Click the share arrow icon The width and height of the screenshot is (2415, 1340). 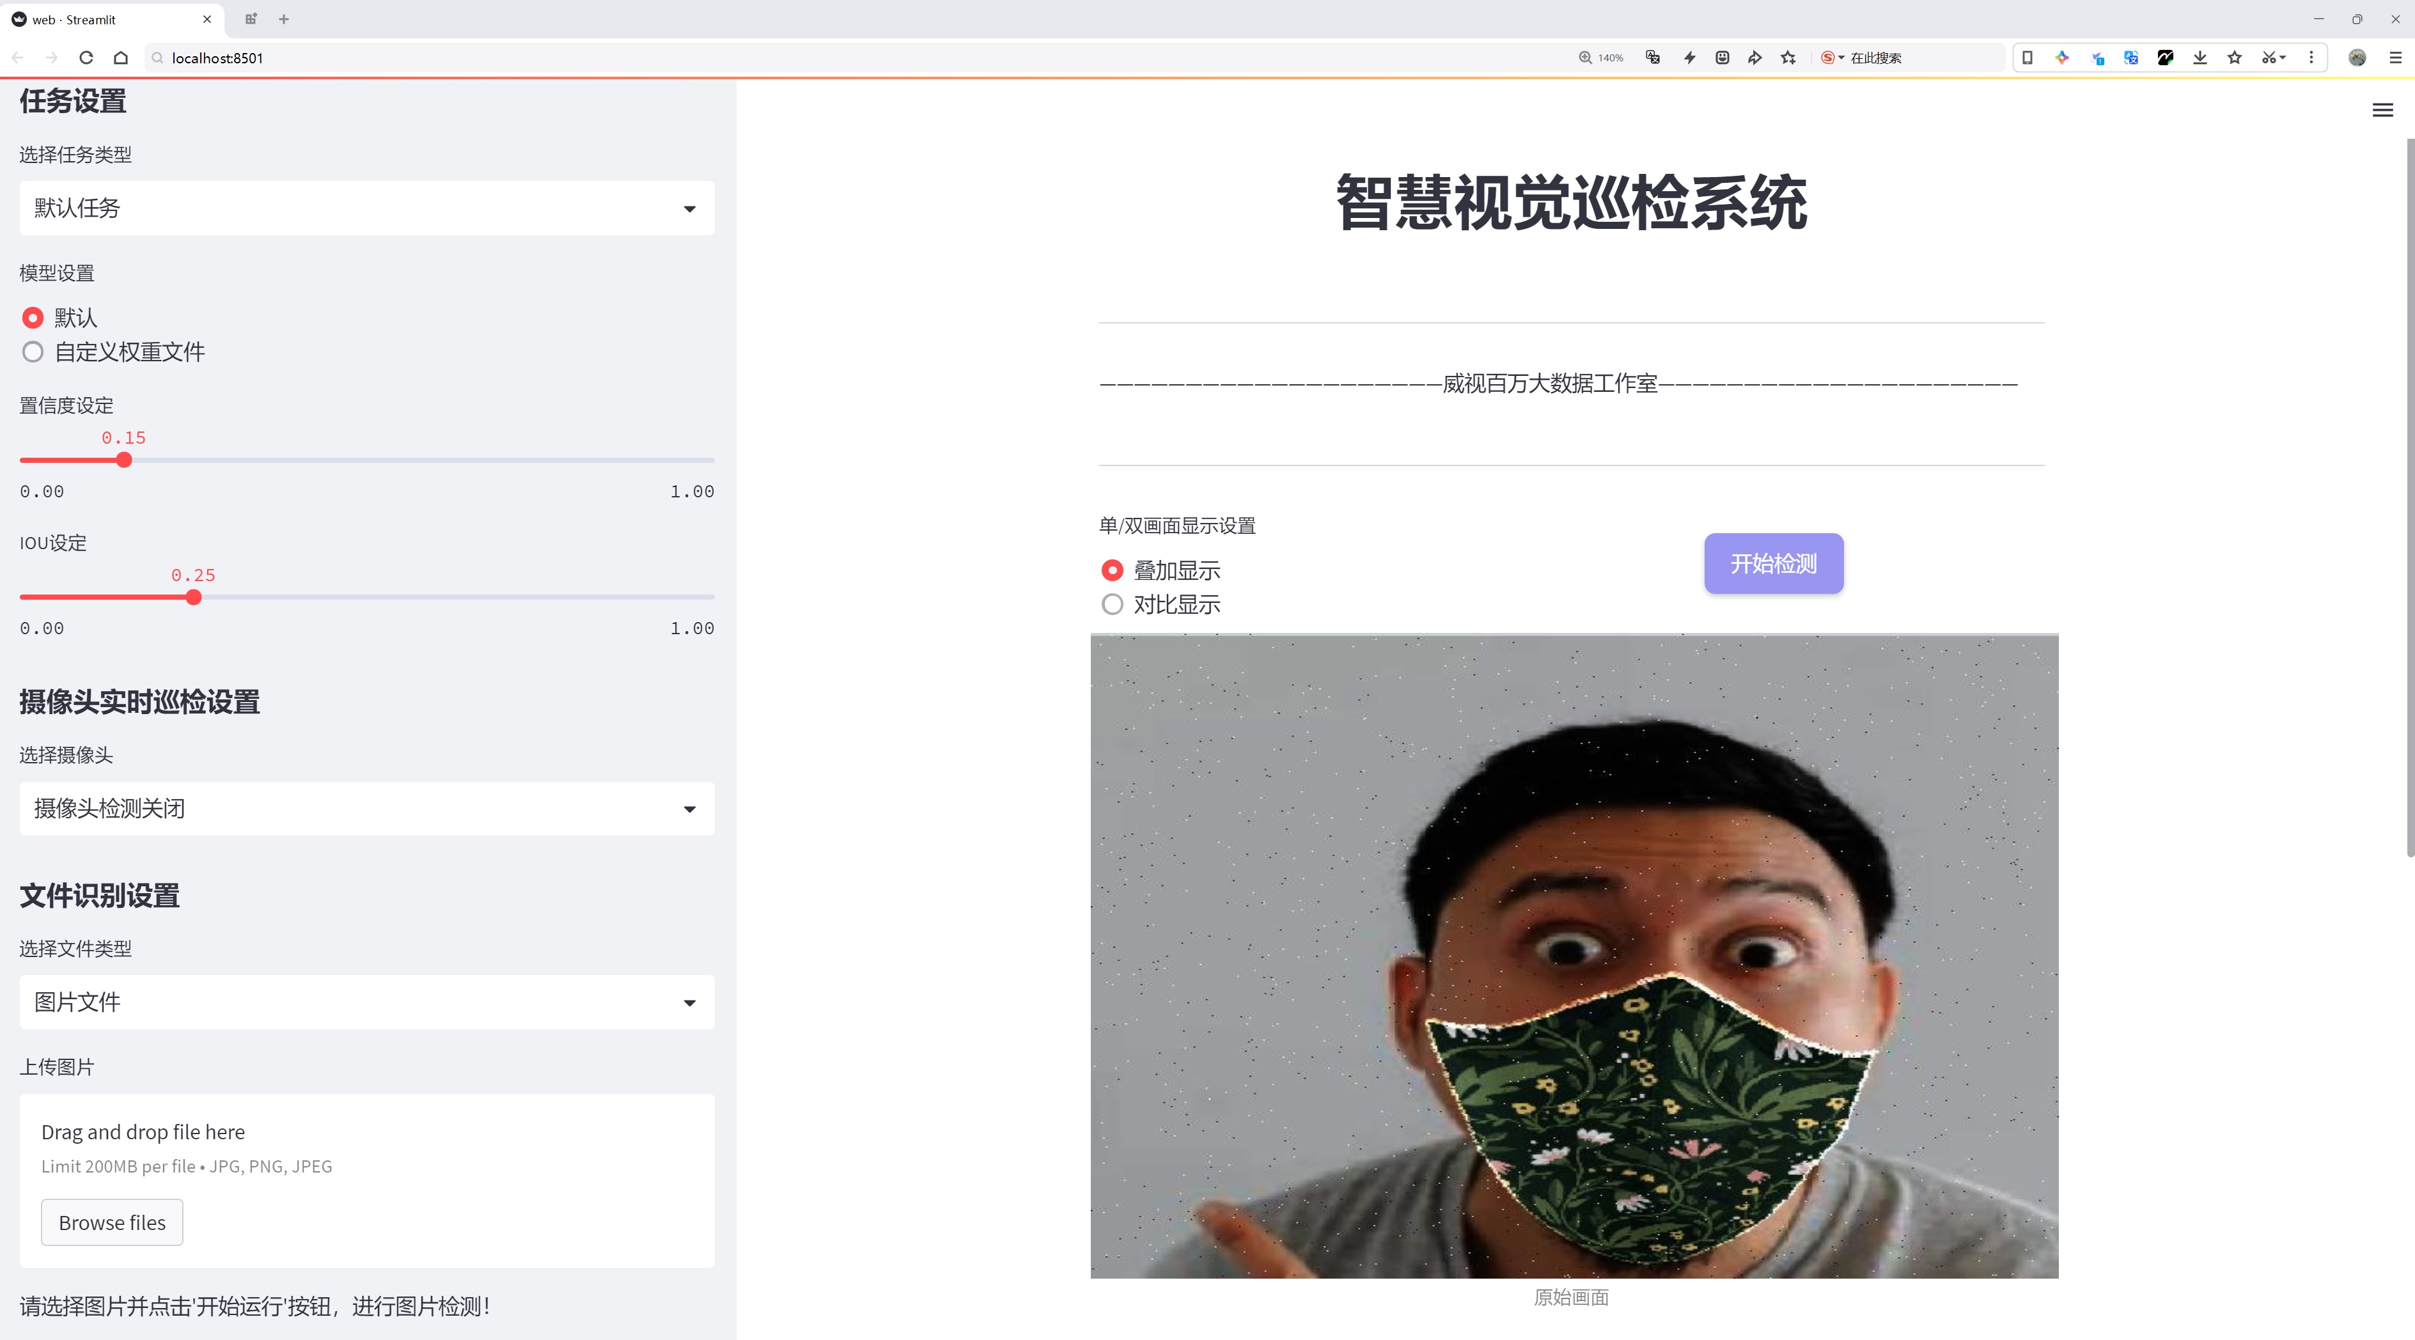click(x=1755, y=58)
